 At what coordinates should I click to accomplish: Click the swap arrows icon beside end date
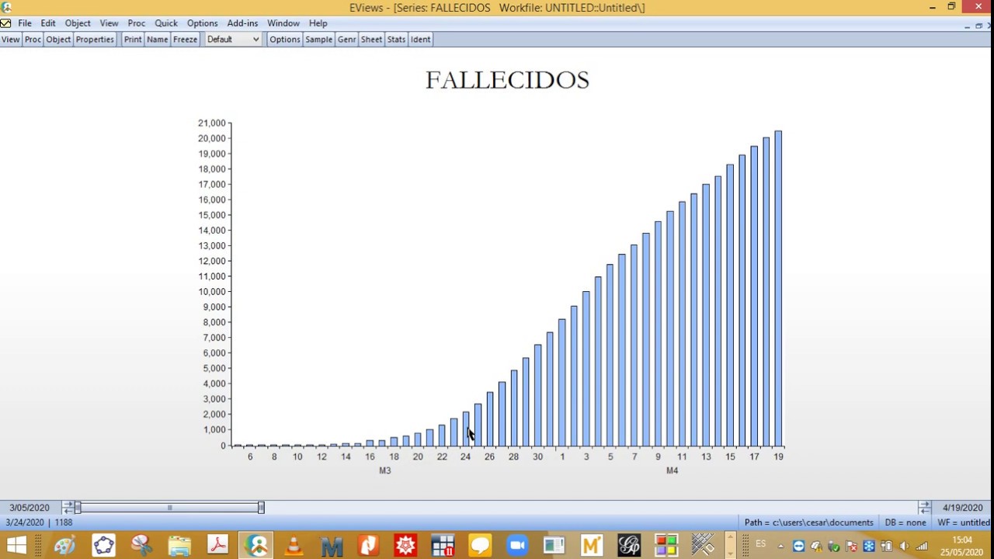[924, 508]
